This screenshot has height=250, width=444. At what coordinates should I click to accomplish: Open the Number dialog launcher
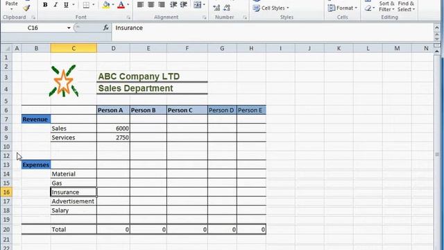coord(245,17)
